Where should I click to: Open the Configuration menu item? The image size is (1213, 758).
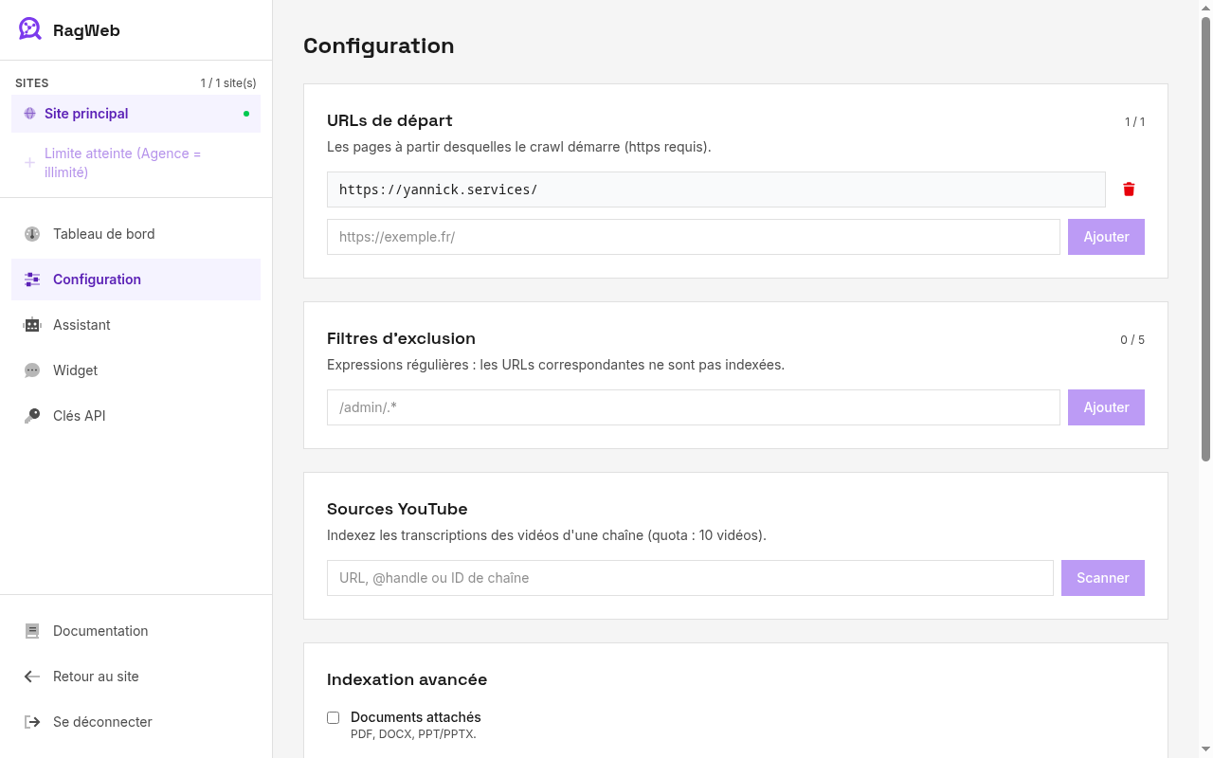136,280
